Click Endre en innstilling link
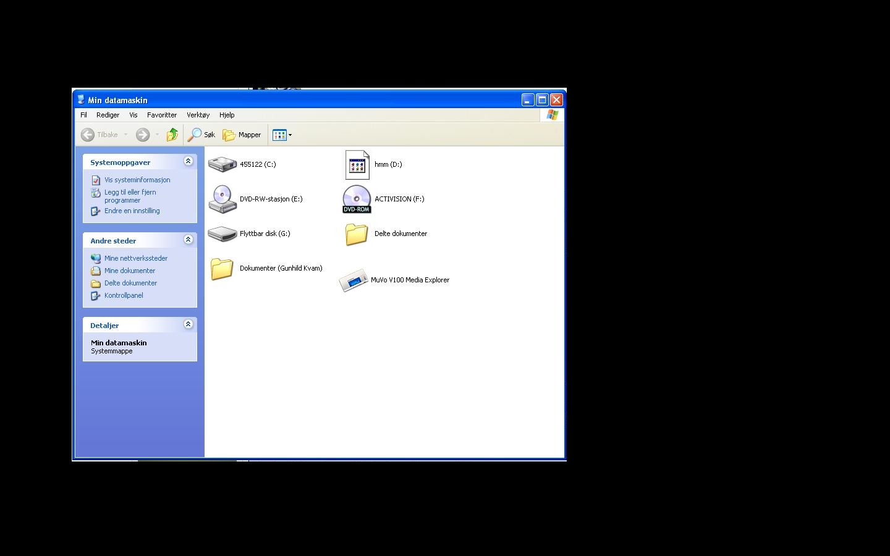Image resolution: width=890 pixels, height=556 pixels. coord(132,211)
